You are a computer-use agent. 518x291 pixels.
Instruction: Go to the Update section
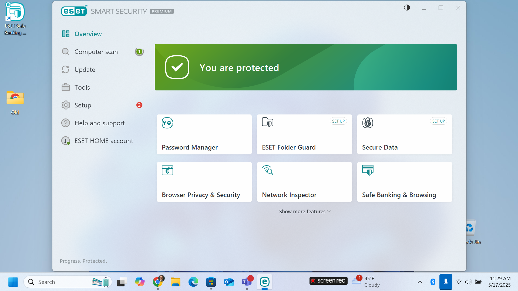point(85,70)
